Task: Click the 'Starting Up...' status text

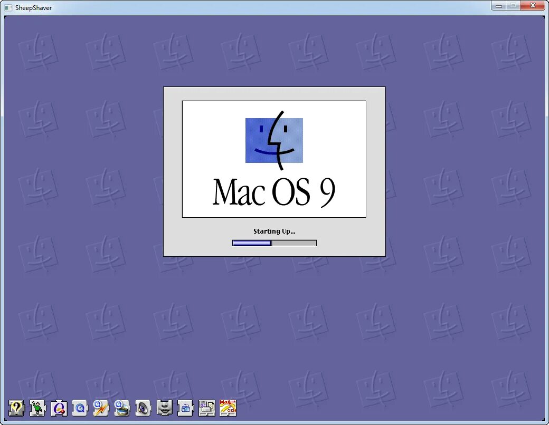Action: pos(274,231)
